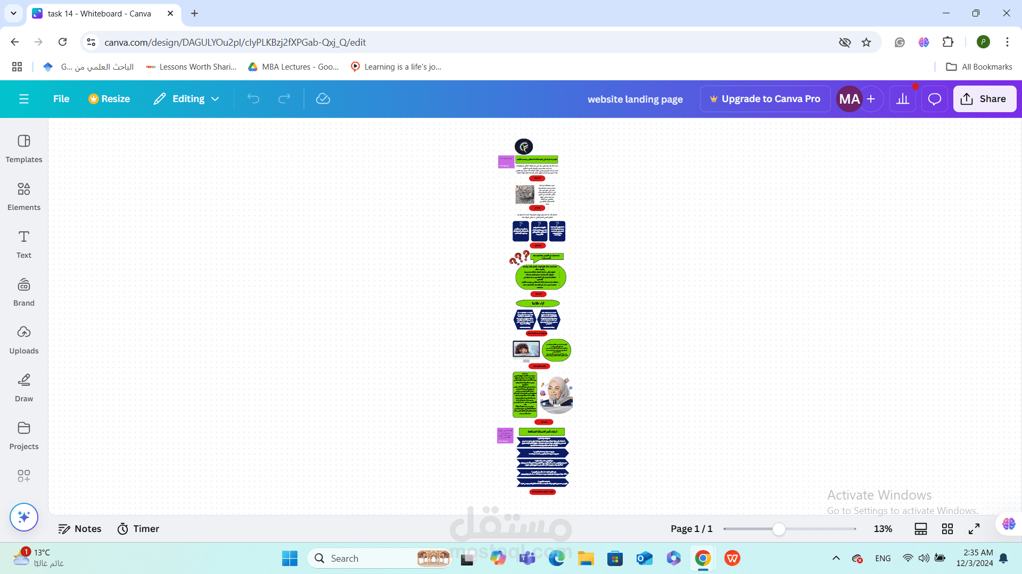Redo the last action
Image resolution: width=1022 pixels, height=574 pixels.
tap(284, 99)
